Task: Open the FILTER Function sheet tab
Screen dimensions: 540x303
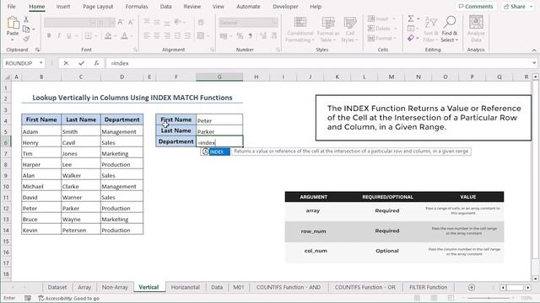Action: tap(428, 287)
